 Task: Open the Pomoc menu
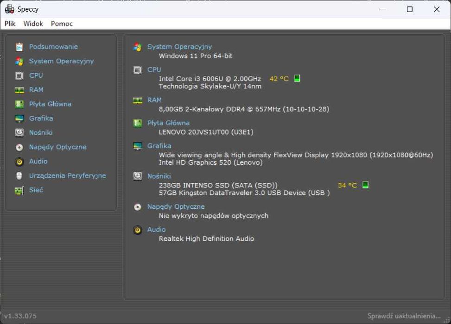click(62, 24)
